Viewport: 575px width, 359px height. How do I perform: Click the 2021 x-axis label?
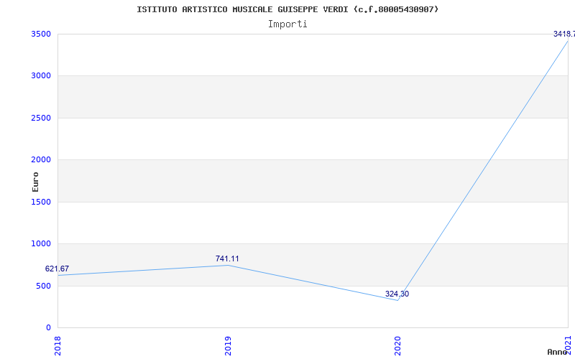(569, 346)
